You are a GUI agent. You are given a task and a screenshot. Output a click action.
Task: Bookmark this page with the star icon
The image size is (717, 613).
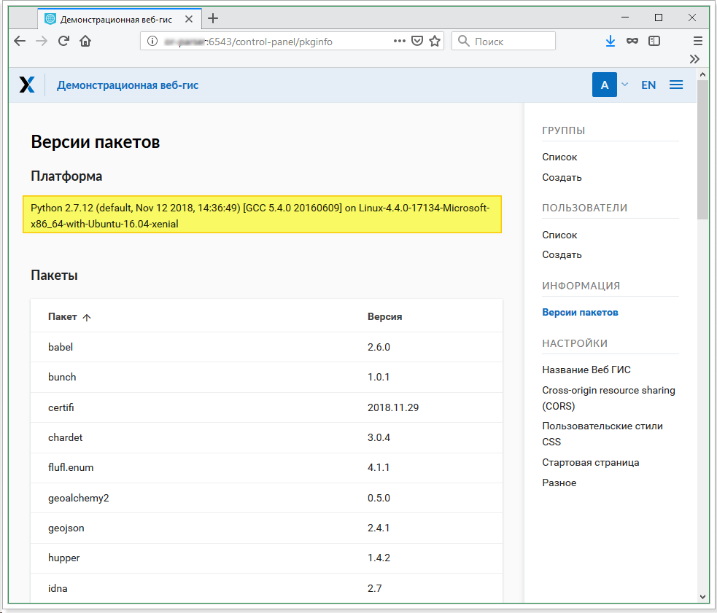[435, 42]
